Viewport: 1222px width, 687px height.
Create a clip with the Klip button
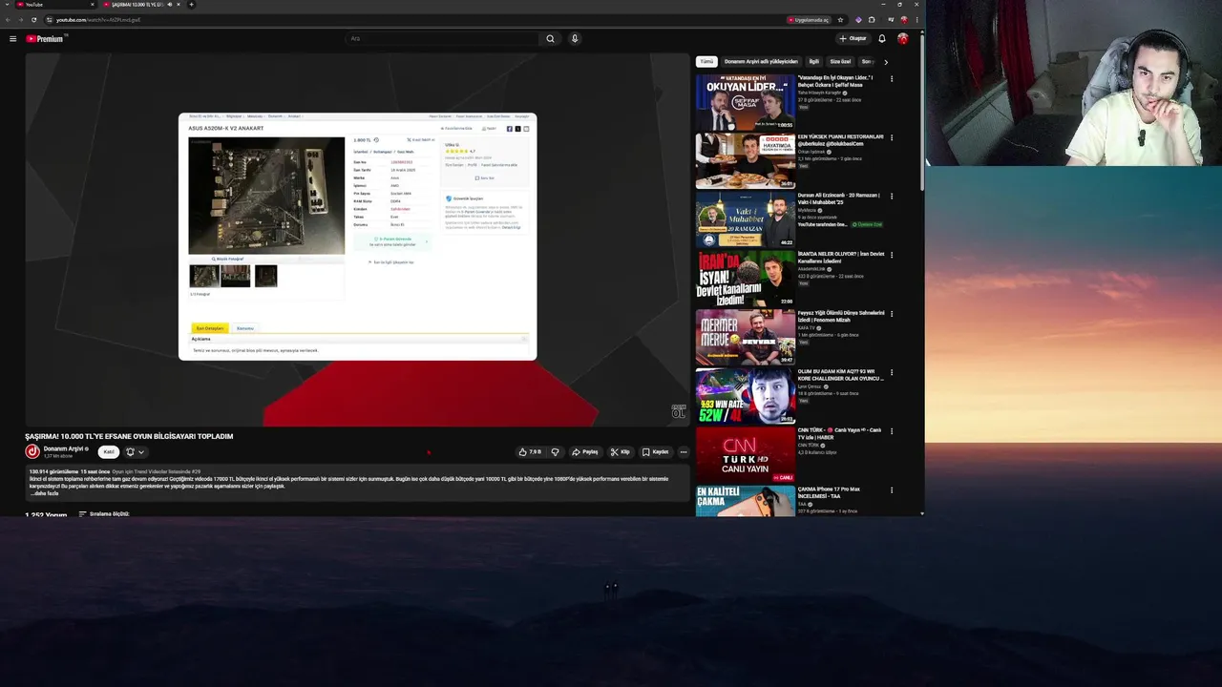[x=621, y=452]
